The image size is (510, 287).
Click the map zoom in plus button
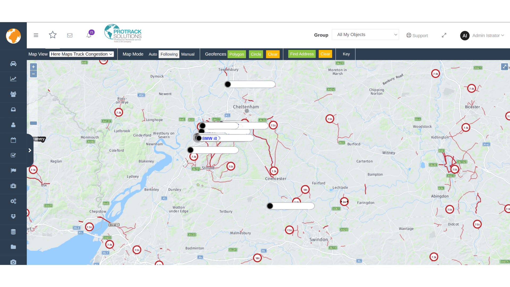point(33,67)
